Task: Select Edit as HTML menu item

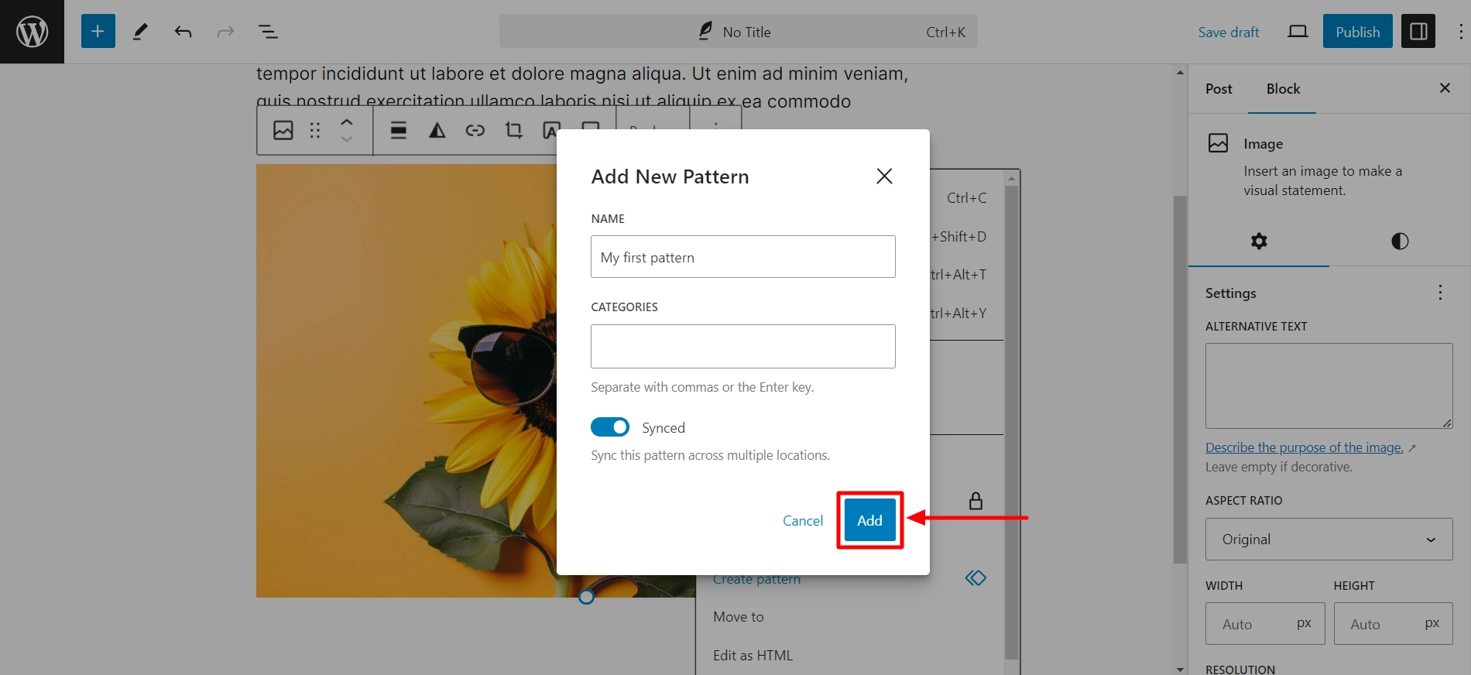Action: pyautogui.click(x=849, y=656)
